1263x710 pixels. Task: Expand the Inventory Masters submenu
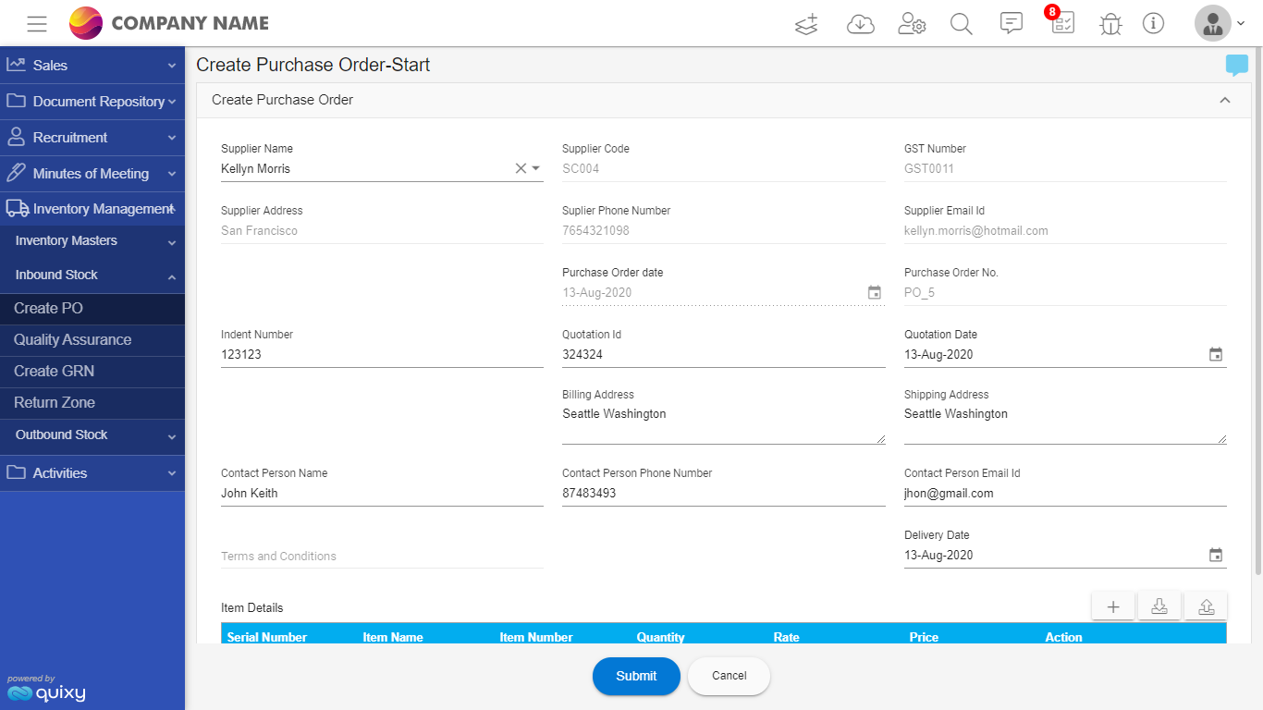[x=92, y=241]
